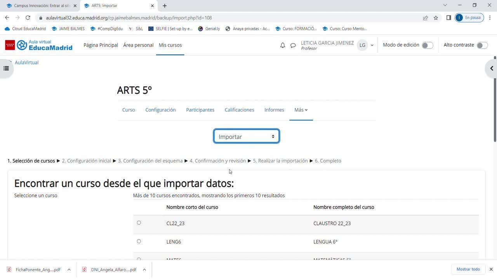Click the 'Nombre completo del curso' column header

pos(344,207)
